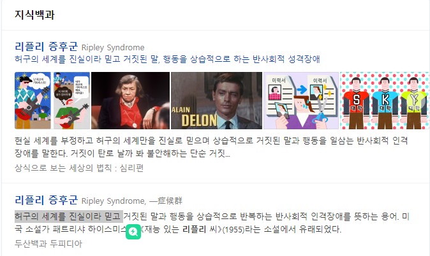Image resolution: width=430 pixels, height=256 pixels.
Task: Click English label Ripley Syndrome in first result
Action: tap(113, 48)
